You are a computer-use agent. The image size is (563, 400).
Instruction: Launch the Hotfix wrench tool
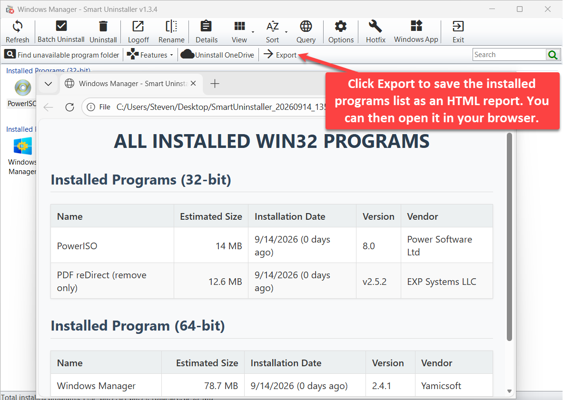(375, 31)
